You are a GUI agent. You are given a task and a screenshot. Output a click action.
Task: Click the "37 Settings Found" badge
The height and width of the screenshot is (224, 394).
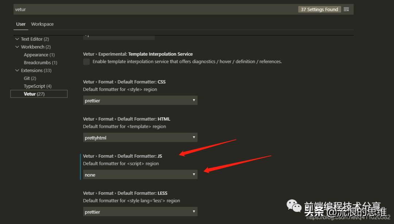(x=319, y=9)
